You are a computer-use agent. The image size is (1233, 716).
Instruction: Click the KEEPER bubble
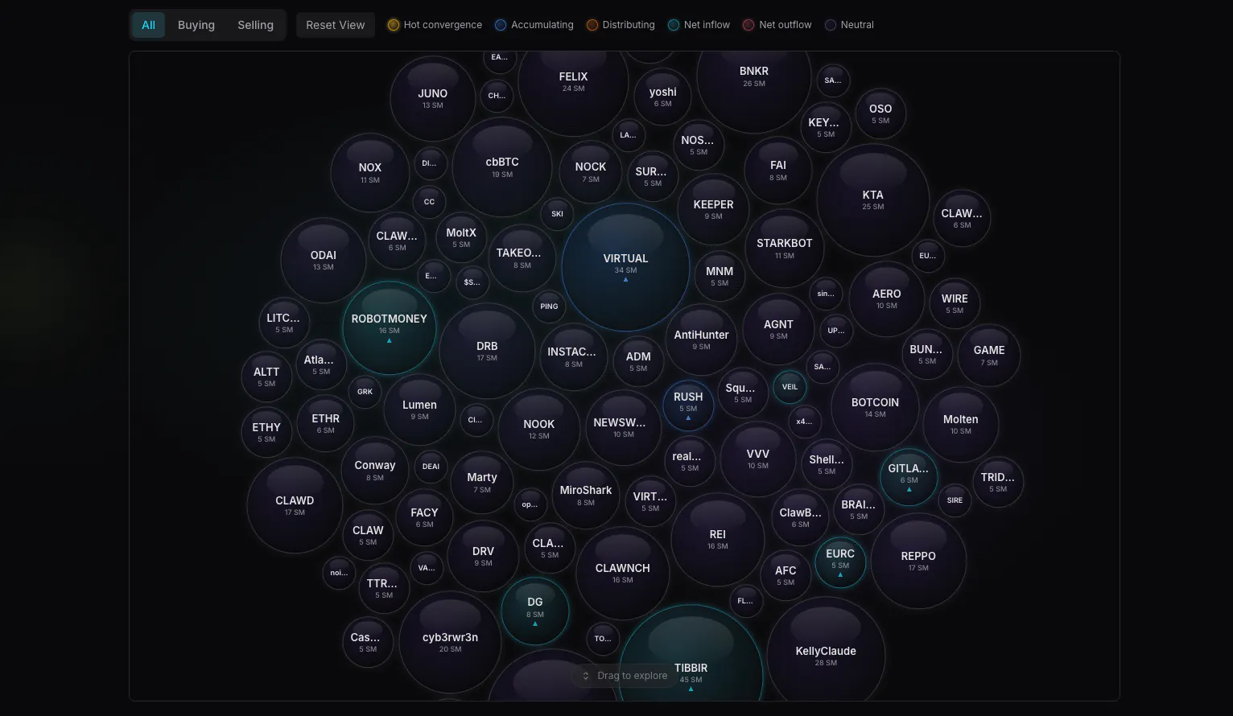(714, 210)
